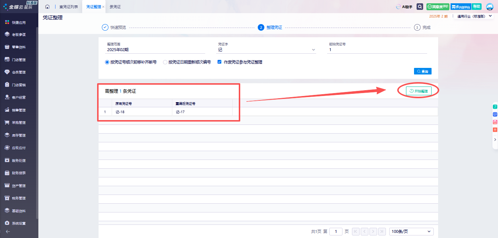This screenshot has height=238, width=498.
Task: Click the home icon in the tab bar
Action: point(47,7)
